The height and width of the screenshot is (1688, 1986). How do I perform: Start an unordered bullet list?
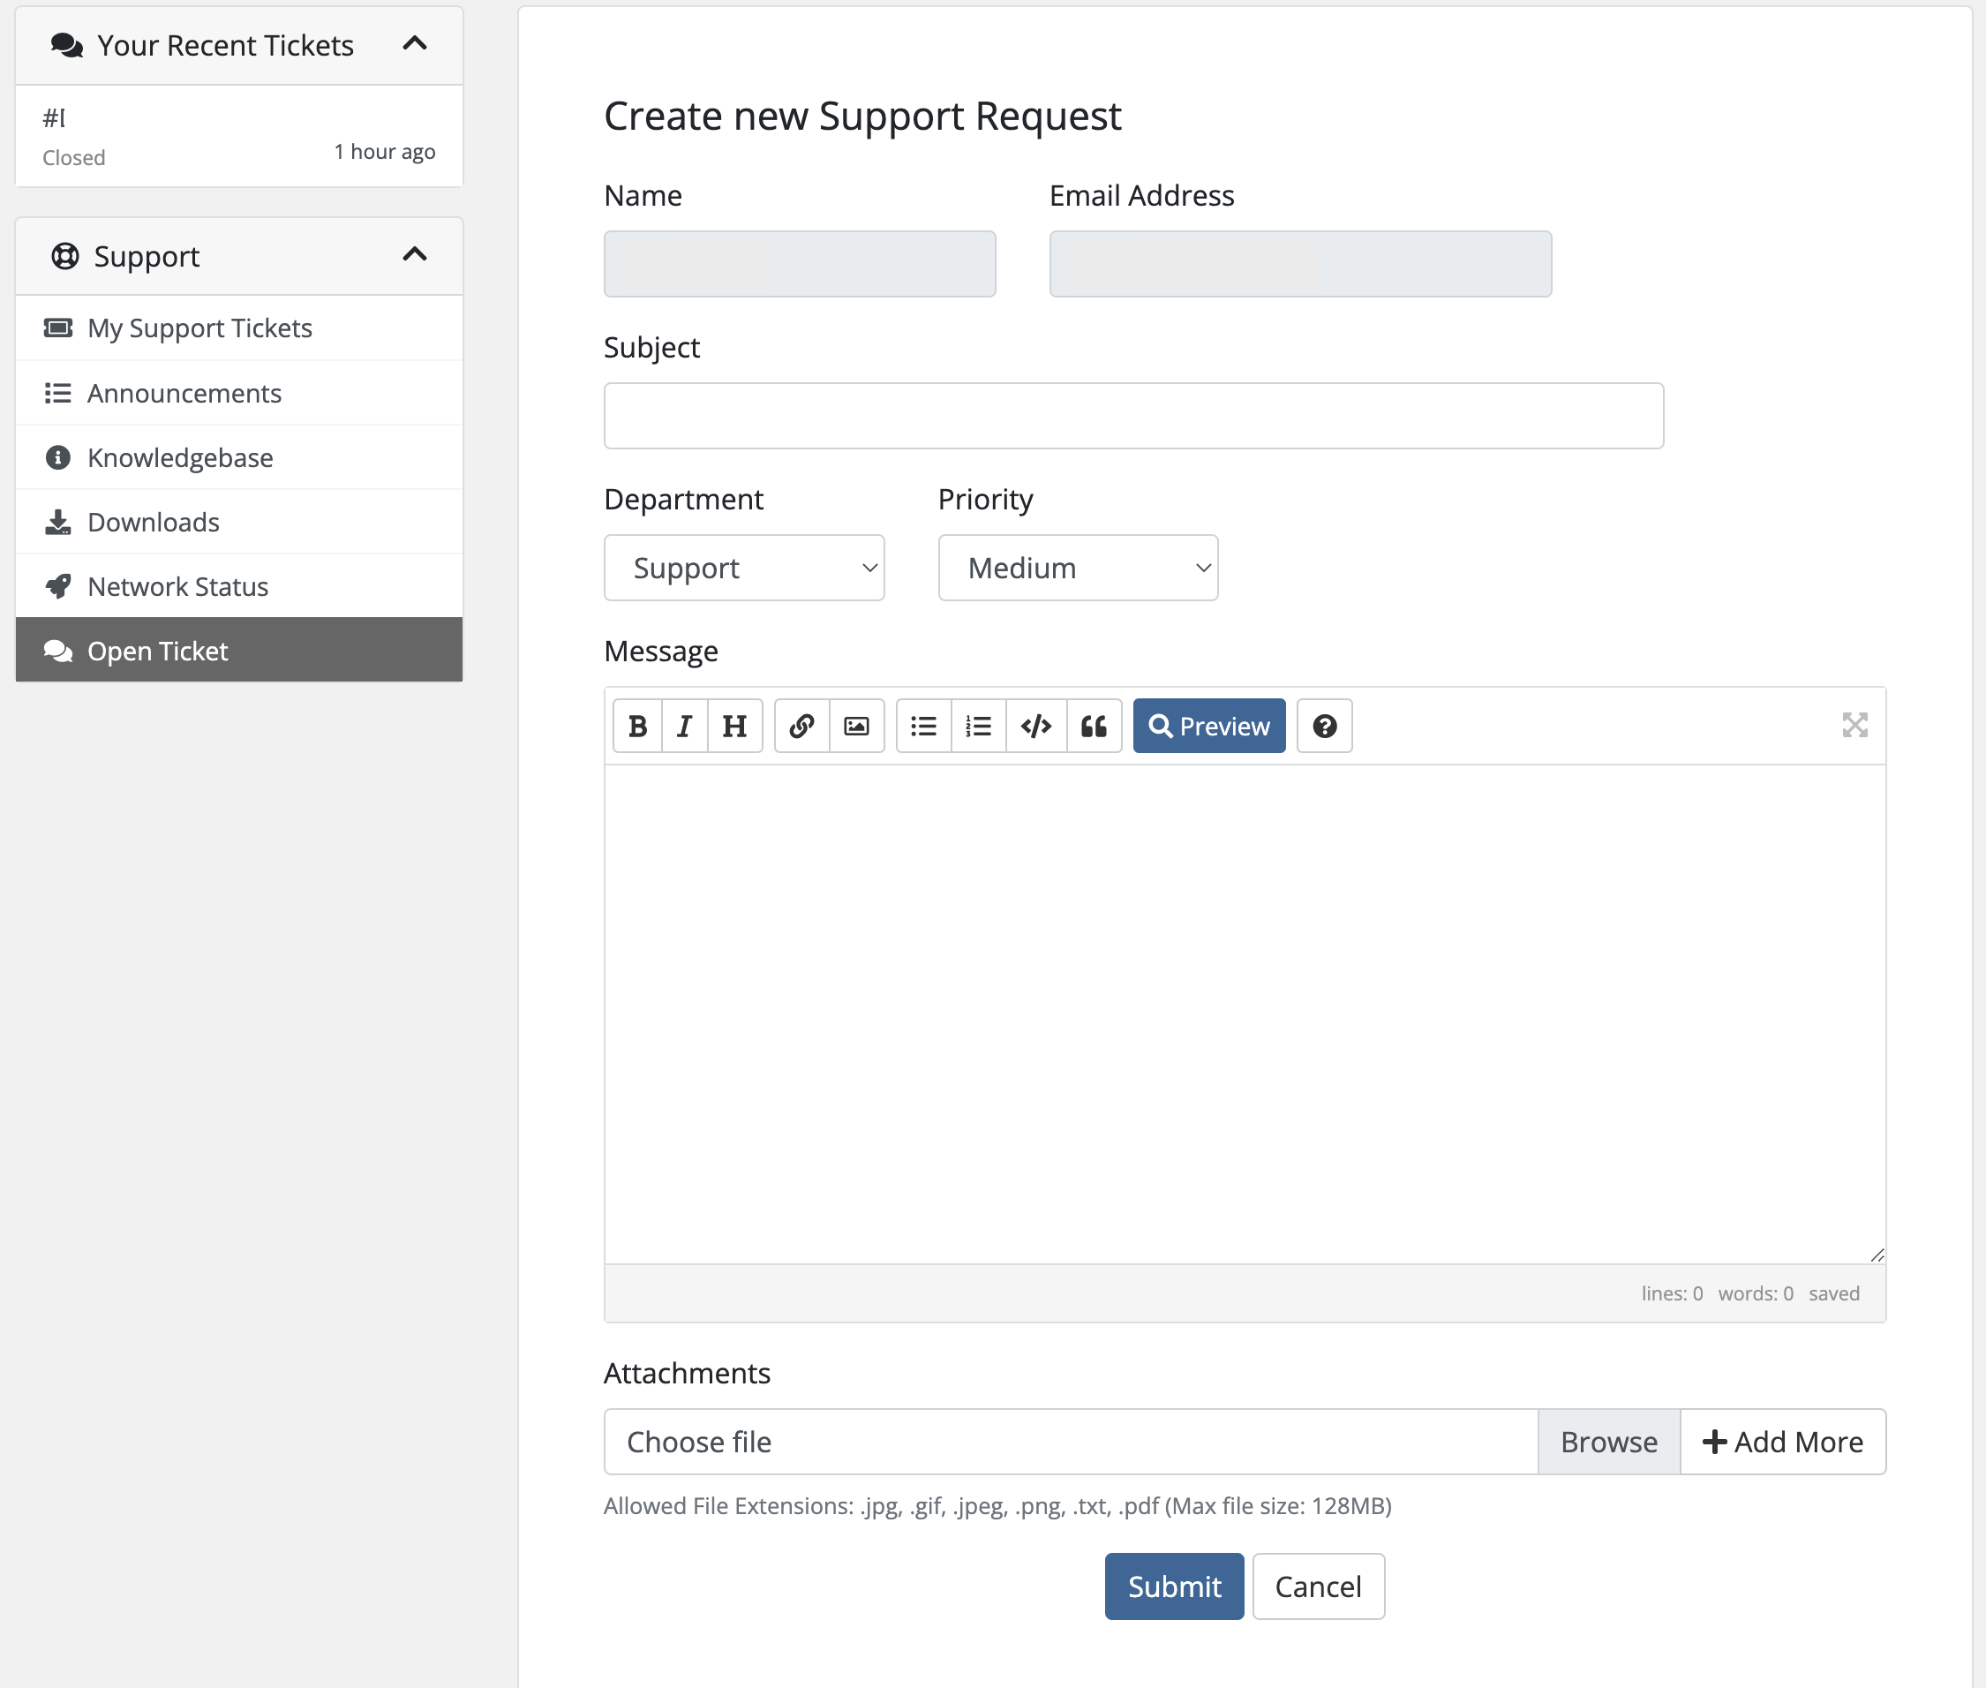(923, 727)
